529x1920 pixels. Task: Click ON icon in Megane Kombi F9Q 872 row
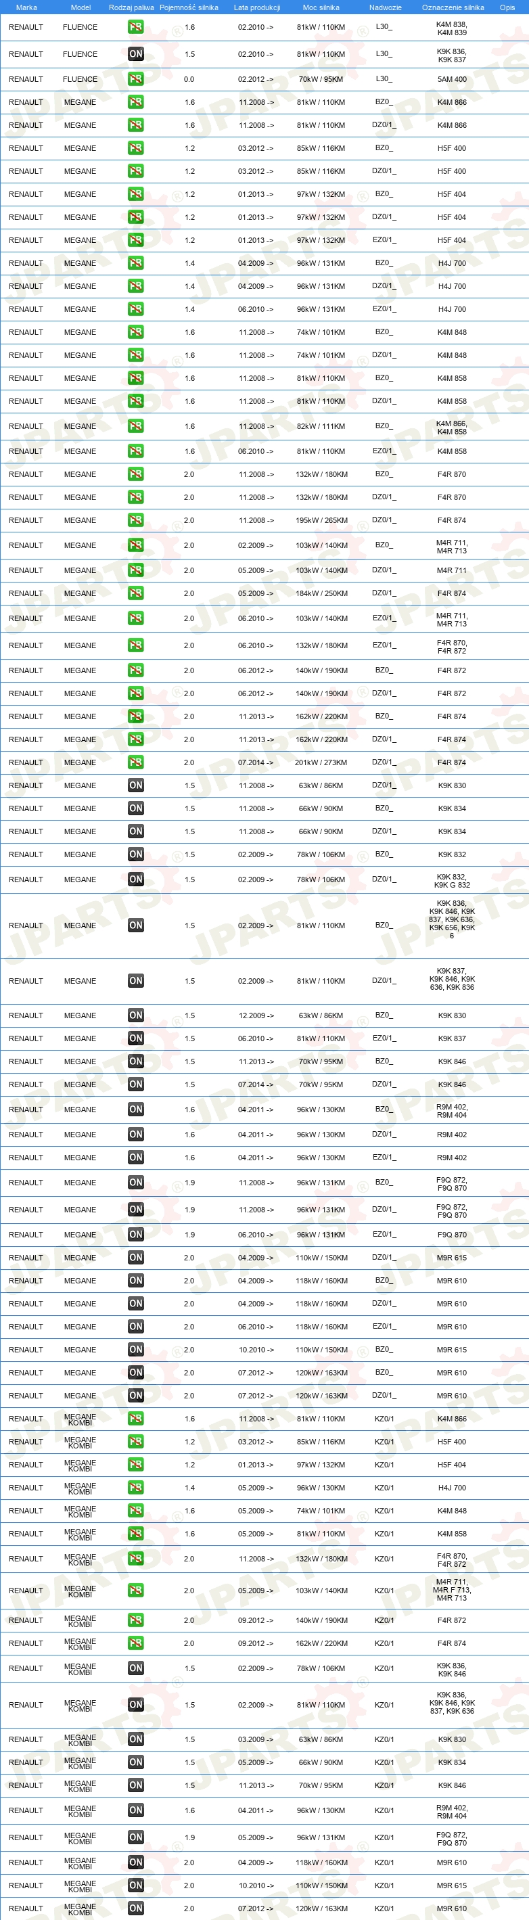[135, 1837]
